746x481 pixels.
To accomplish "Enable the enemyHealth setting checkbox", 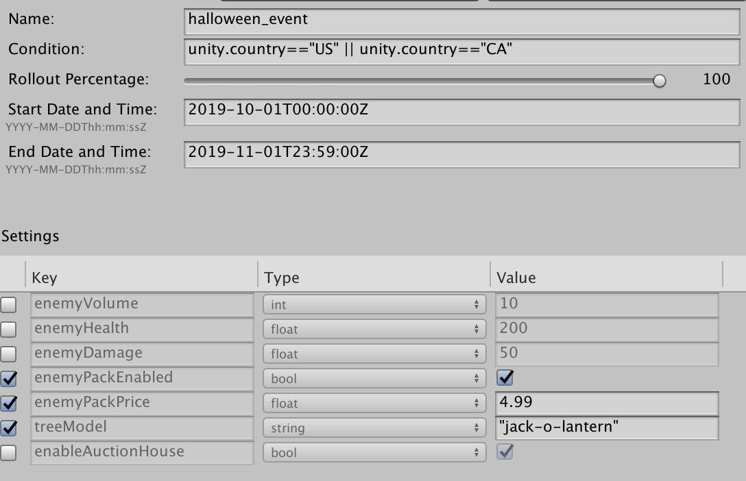I will tap(9, 329).
